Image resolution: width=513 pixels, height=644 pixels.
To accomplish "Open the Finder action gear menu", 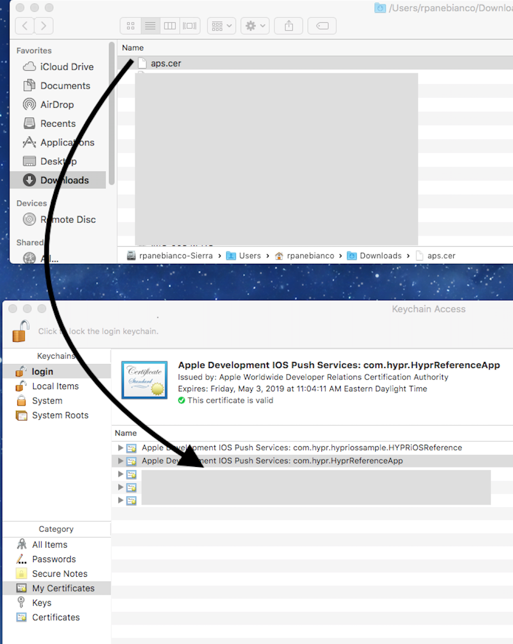I will pos(255,26).
